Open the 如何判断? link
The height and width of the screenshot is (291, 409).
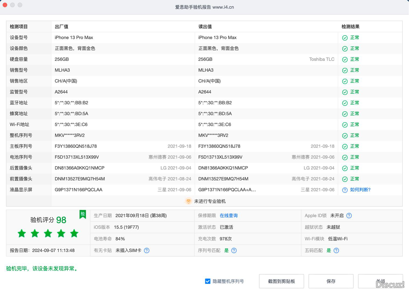click(360, 190)
